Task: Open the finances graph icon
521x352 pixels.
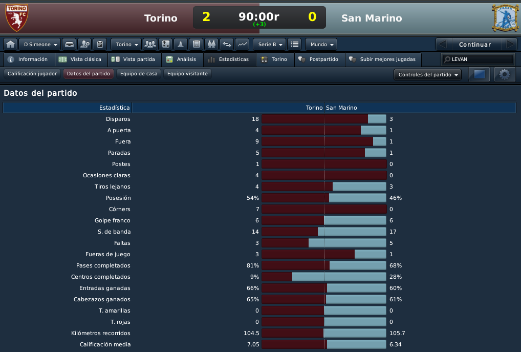Action: (242, 44)
